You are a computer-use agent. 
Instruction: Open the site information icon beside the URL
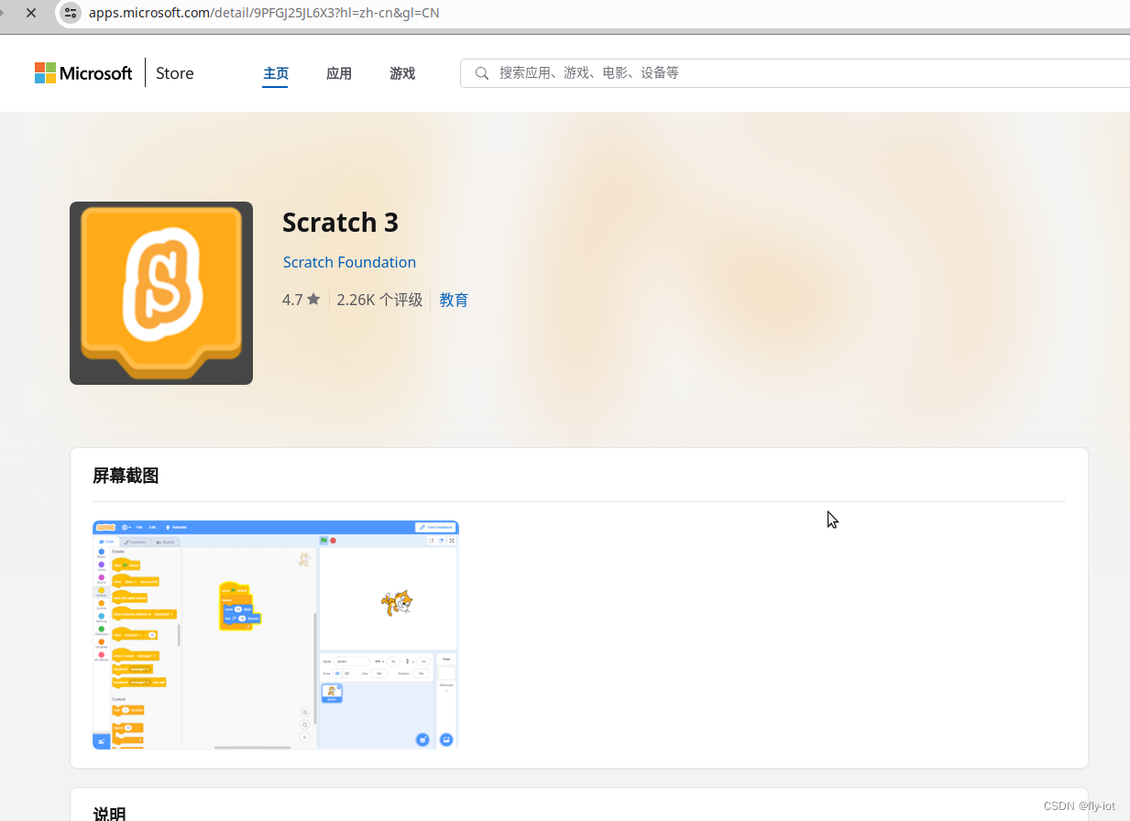71,13
